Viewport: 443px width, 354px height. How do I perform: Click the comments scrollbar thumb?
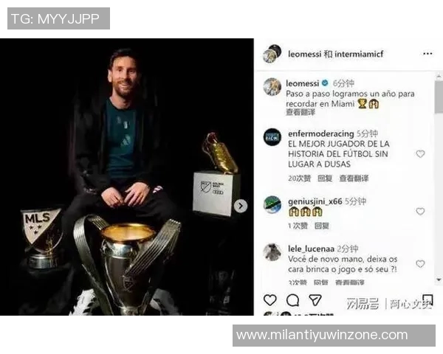click(439, 97)
